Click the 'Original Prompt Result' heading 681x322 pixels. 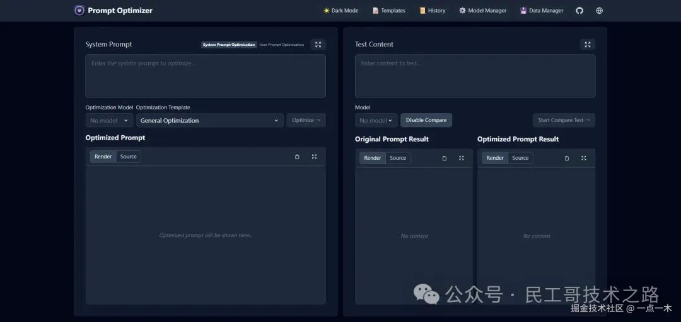tap(392, 139)
